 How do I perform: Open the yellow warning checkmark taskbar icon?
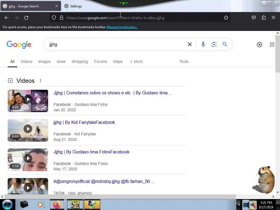[92, 205]
